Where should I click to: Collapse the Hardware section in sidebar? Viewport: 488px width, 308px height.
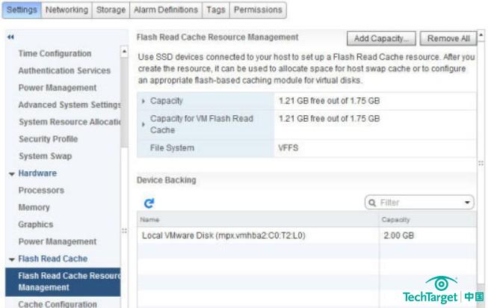pyautogui.click(x=12, y=173)
